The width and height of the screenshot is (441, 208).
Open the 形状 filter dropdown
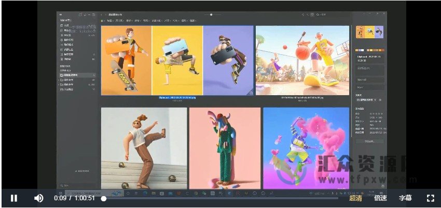pyautogui.click(x=129, y=21)
